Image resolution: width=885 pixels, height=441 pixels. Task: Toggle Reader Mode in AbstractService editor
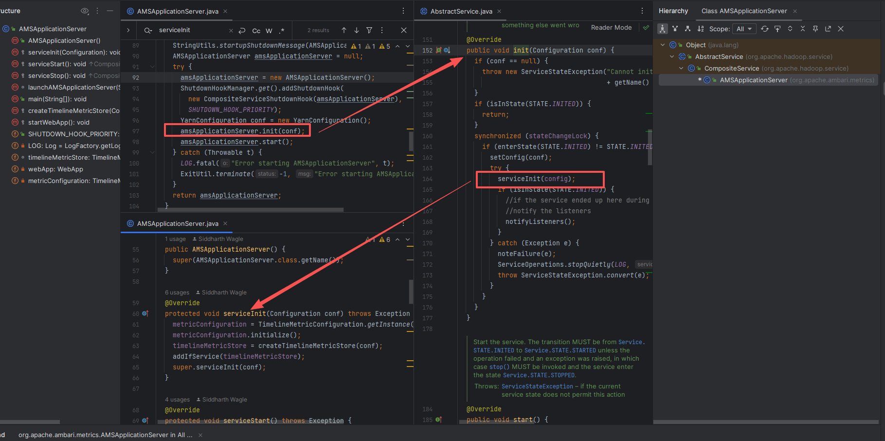click(x=611, y=27)
